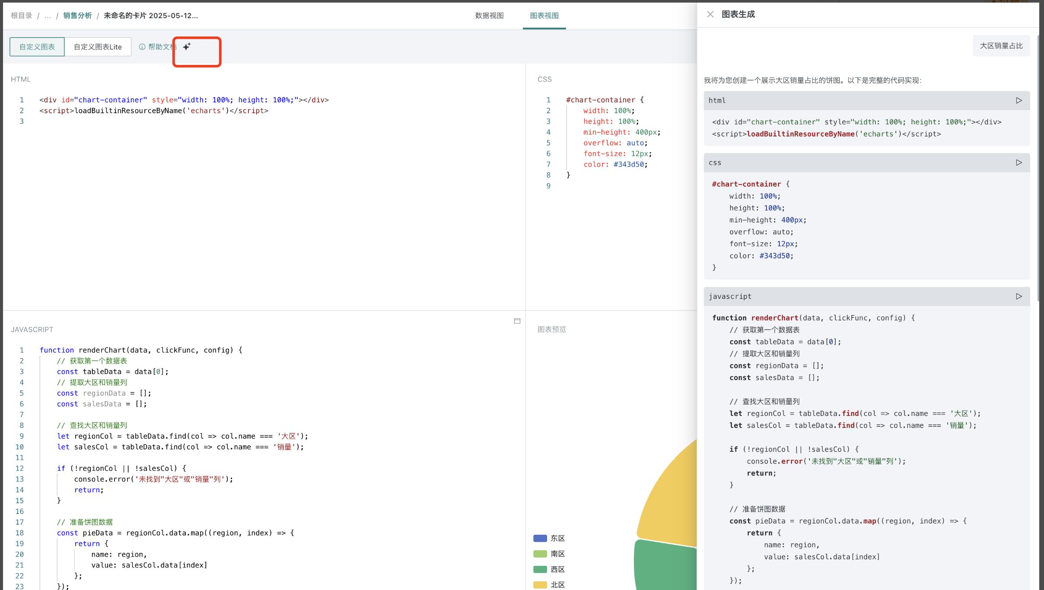Toggle the 北区 legend color swatch
Viewport: 1044px width, 590px height.
coord(540,585)
